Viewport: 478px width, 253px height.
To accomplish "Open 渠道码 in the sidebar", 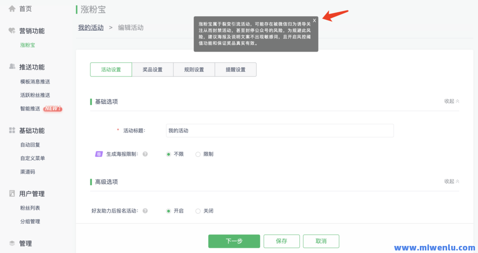I will (x=27, y=172).
